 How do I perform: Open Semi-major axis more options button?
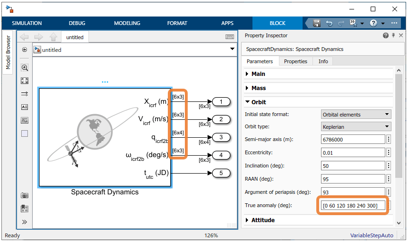389,140
